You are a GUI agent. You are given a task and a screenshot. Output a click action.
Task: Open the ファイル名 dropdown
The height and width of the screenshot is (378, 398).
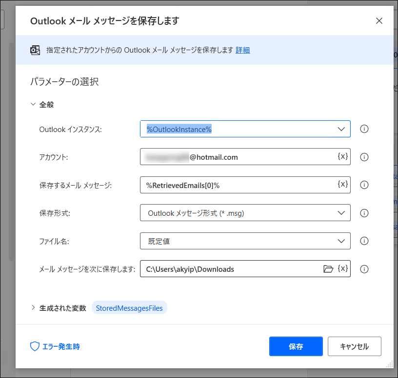point(341,241)
